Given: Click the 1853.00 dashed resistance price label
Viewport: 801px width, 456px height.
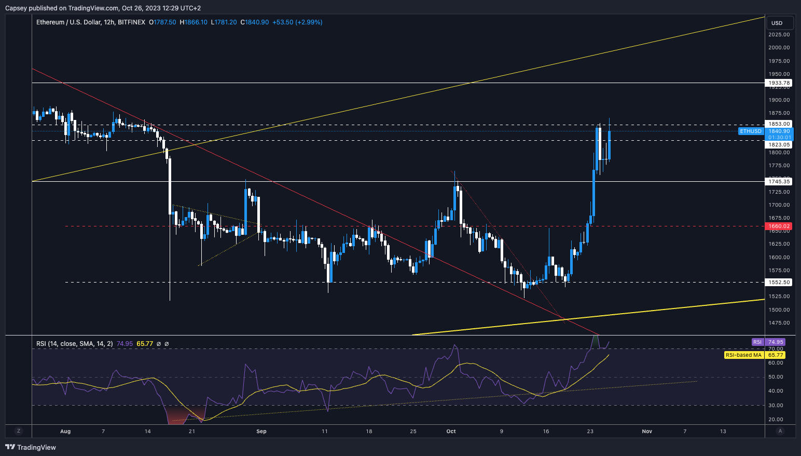Looking at the screenshot, I should click(779, 124).
